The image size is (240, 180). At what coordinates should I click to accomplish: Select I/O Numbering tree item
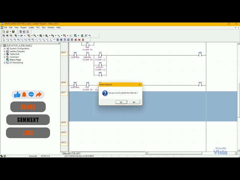[x=16, y=63]
